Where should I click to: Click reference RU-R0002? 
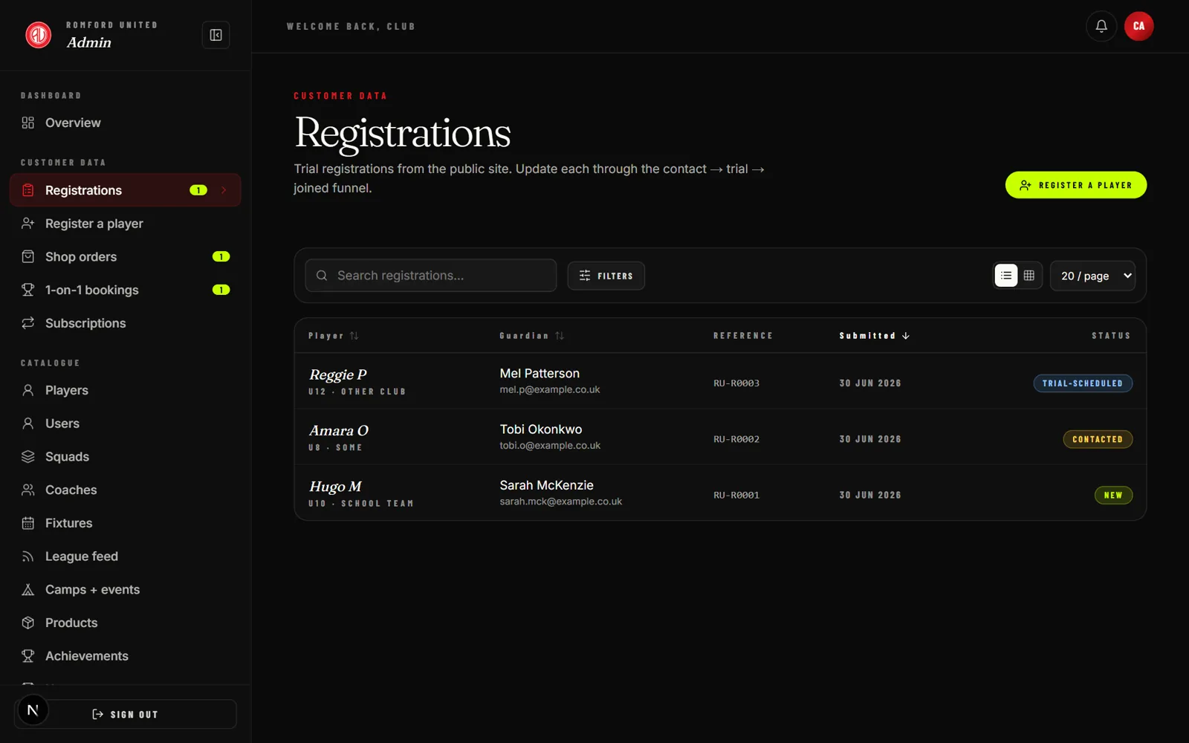(x=736, y=439)
